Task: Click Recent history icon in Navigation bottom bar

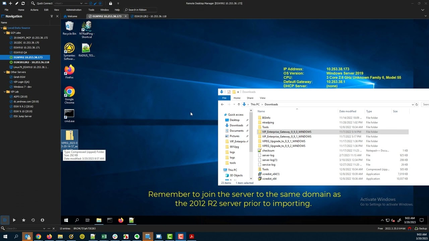Action: [x=33, y=220]
